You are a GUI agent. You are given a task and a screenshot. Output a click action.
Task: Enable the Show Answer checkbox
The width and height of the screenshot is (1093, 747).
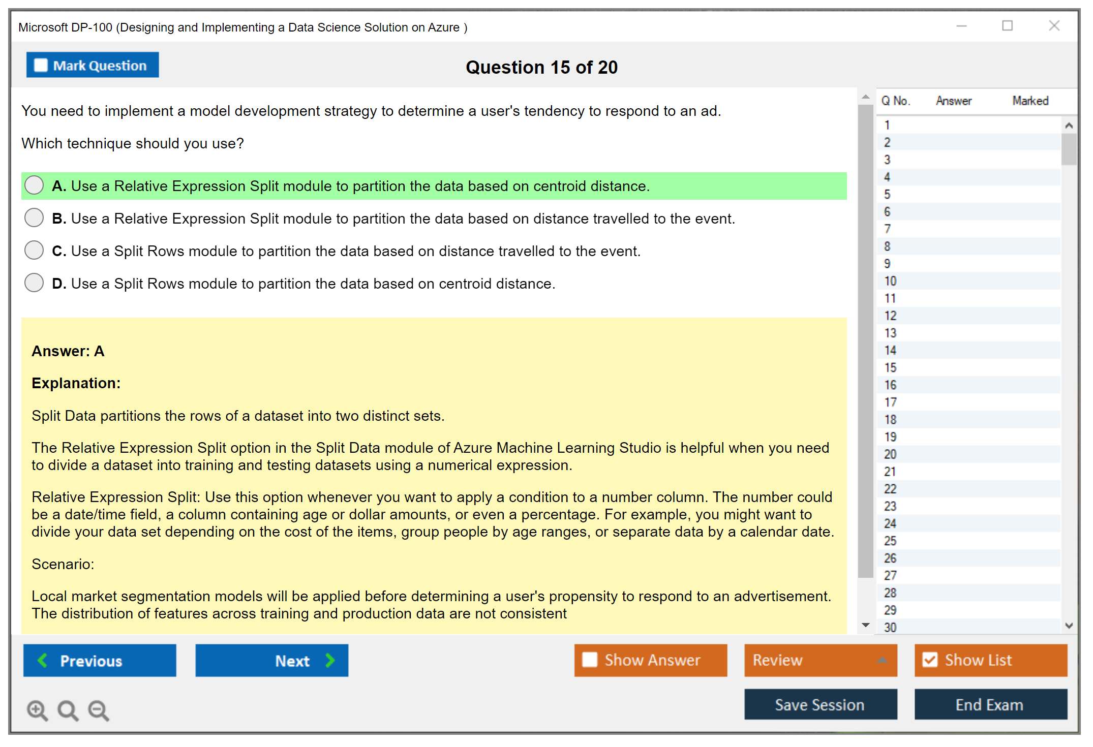coord(590,660)
